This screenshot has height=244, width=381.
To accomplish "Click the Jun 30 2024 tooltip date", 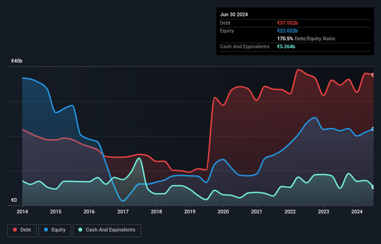I will point(234,14).
